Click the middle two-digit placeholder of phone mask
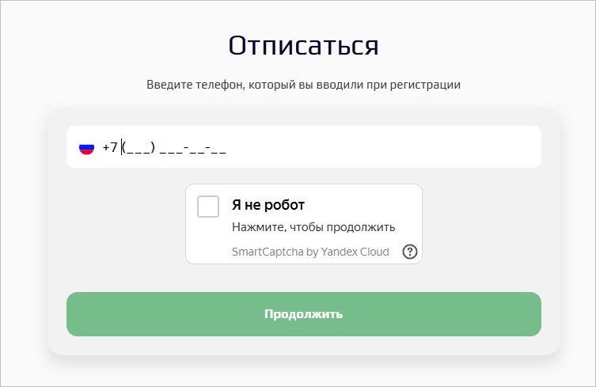Image resolution: width=596 pixels, height=387 pixels. (x=197, y=147)
